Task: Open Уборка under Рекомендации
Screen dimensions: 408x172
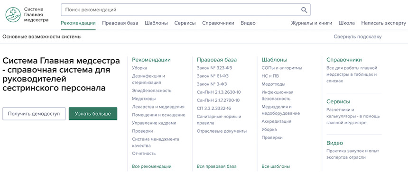Action: click(139, 68)
